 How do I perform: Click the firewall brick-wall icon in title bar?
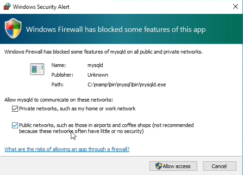click(7, 6)
